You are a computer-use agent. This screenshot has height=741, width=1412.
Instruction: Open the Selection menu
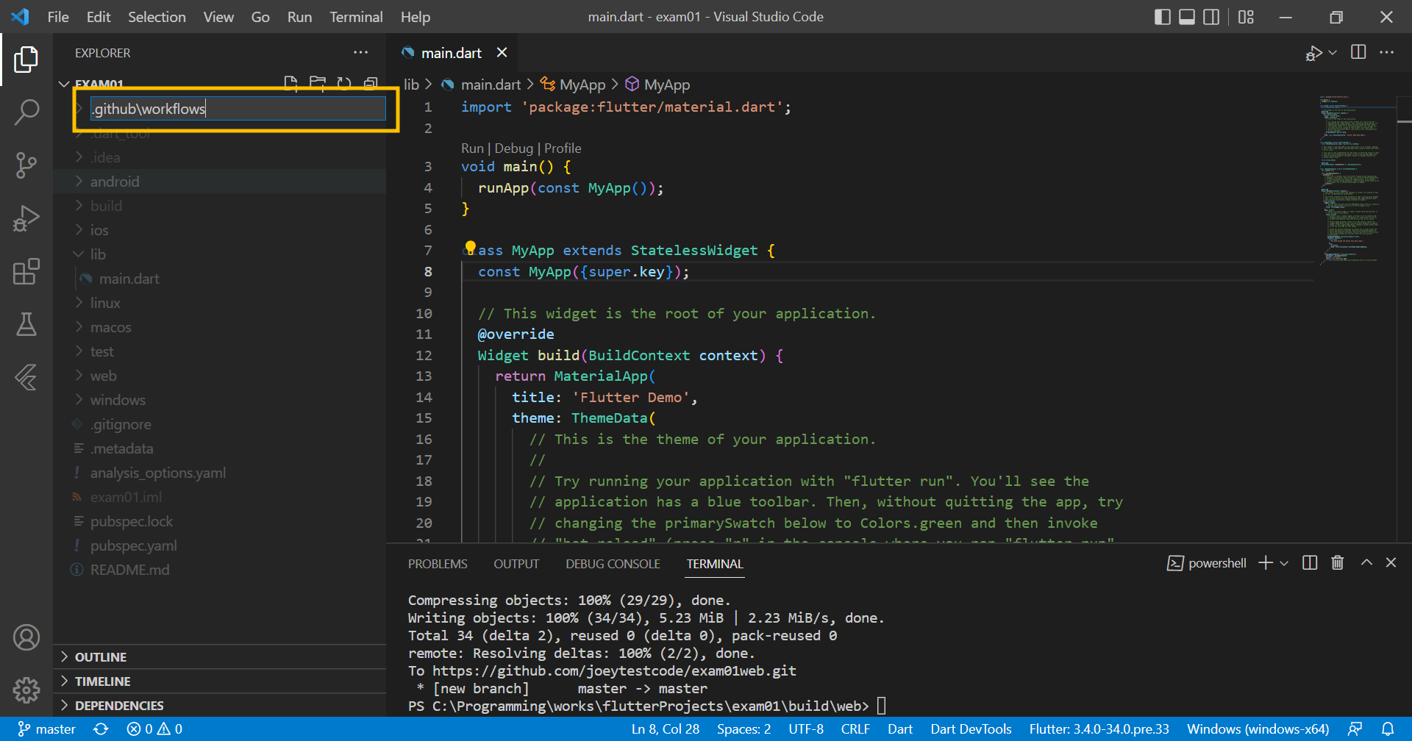click(x=157, y=17)
